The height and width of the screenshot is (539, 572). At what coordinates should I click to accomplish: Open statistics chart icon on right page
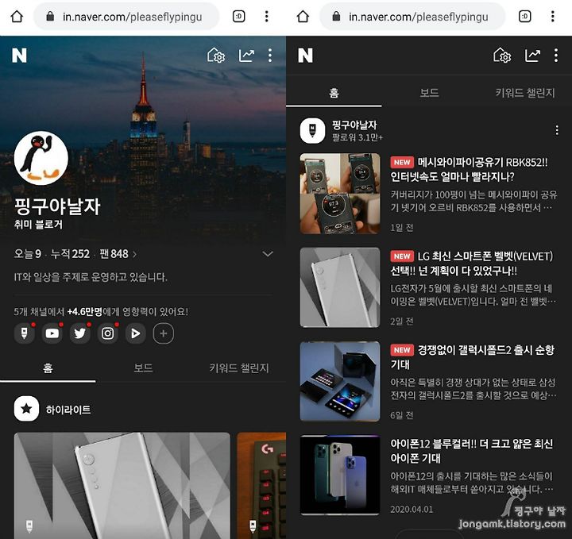coord(532,56)
